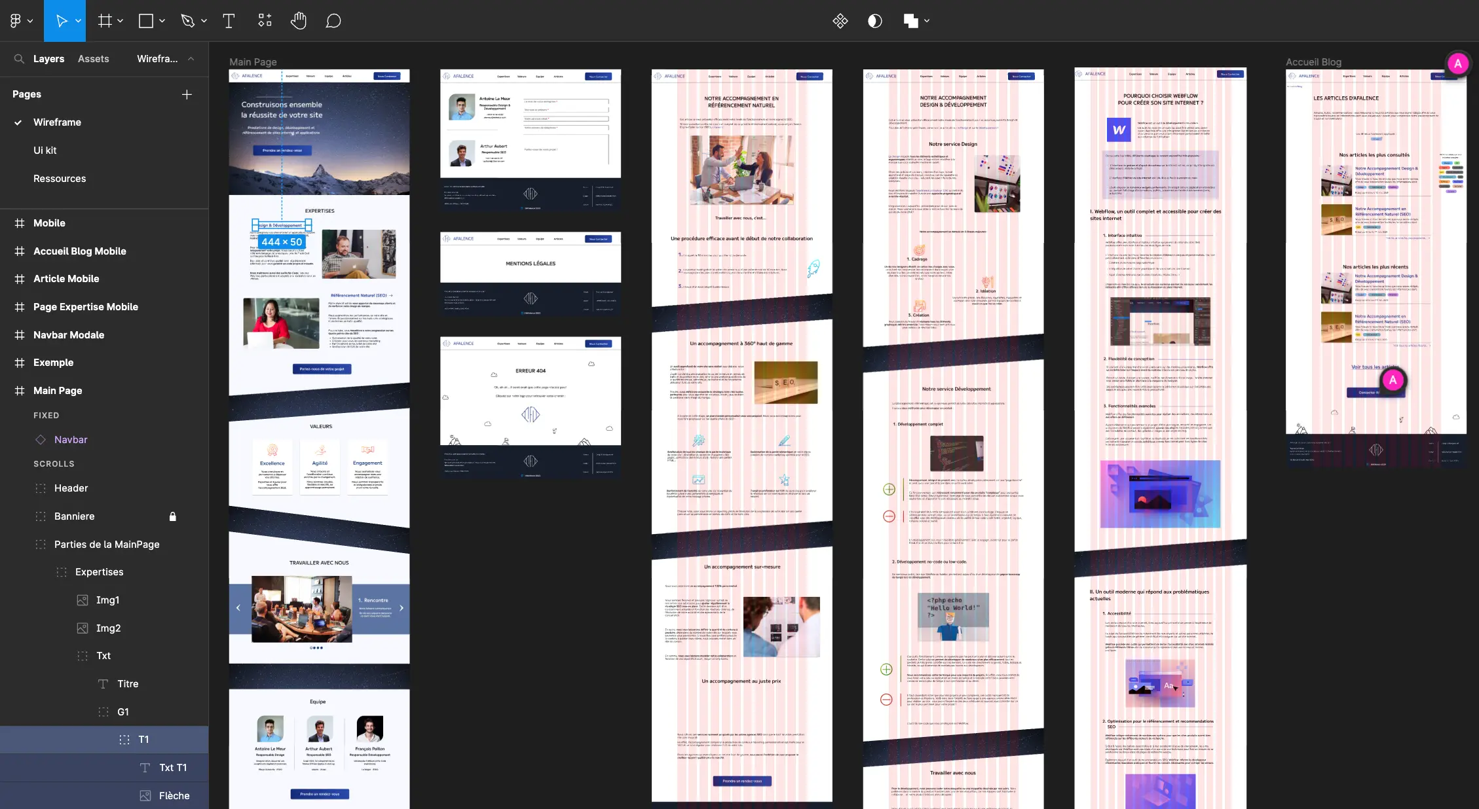
Task: Click the carousel right arrow in Travailler avec nous
Action: click(x=402, y=608)
